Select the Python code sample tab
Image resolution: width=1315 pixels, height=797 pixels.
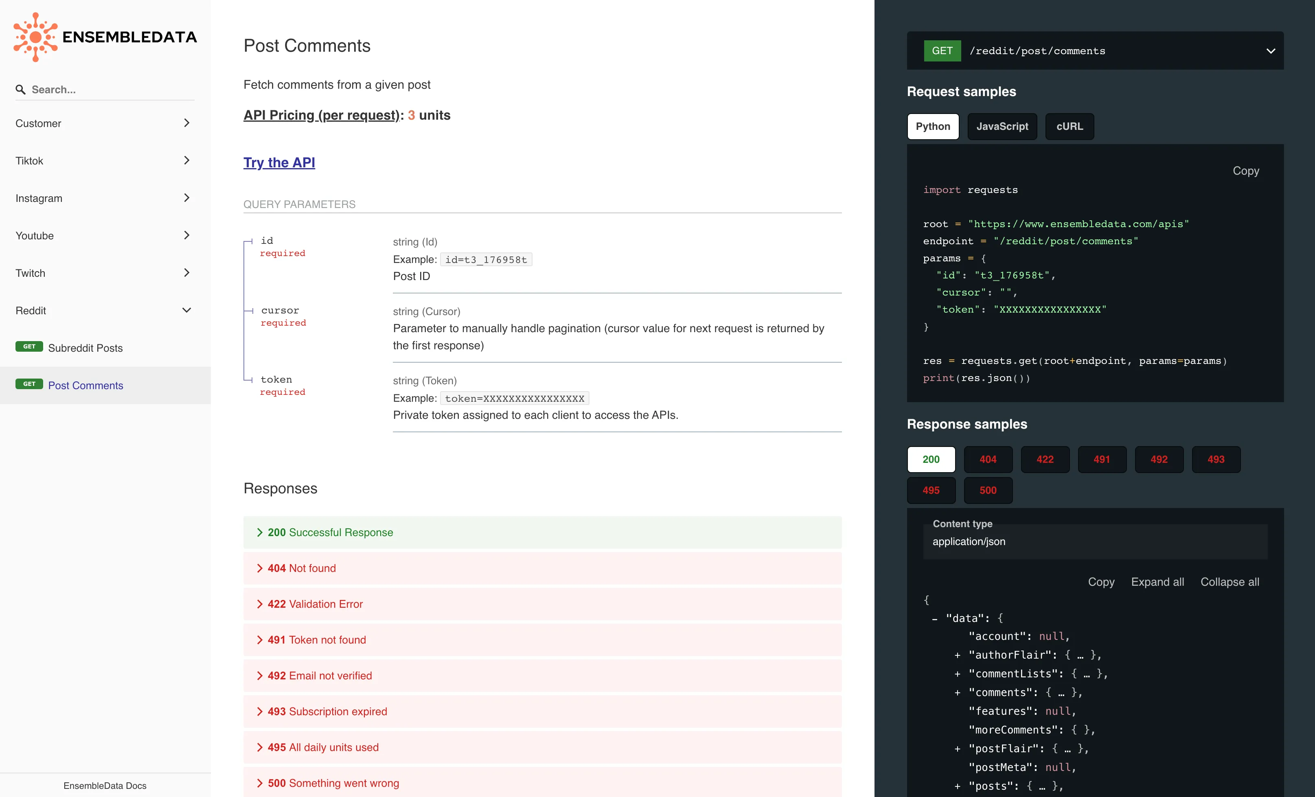pyautogui.click(x=932, y=126)
